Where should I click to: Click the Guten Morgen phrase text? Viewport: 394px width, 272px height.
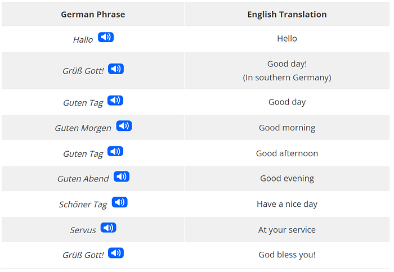83,128
